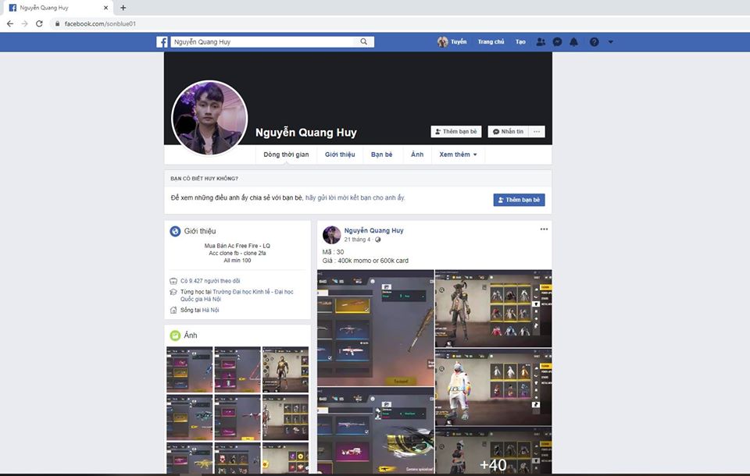Open the cover more options ellipsis button
This screenshot has height=476, width=750.
point(537,131)
